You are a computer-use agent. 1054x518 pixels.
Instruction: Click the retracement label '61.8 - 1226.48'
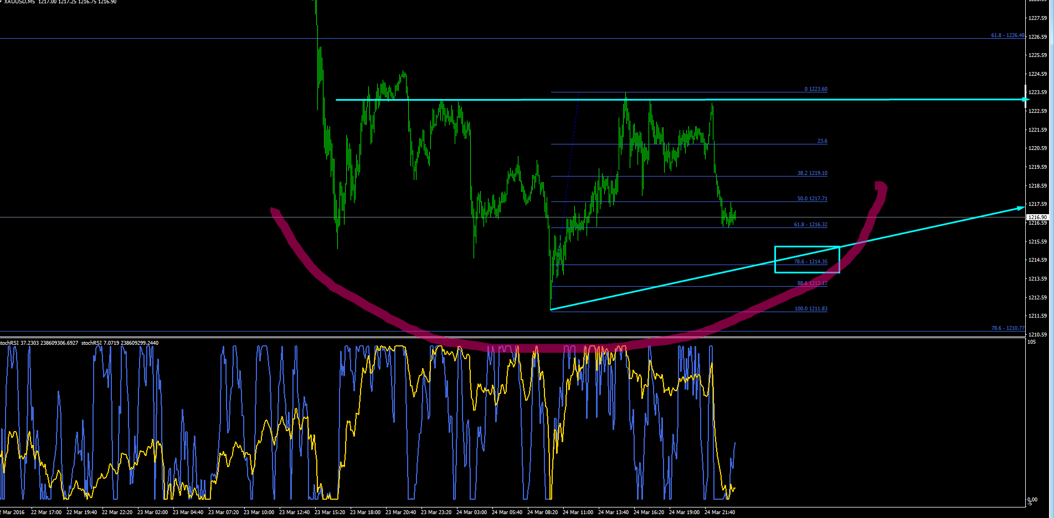click(x=1008, y=35)
